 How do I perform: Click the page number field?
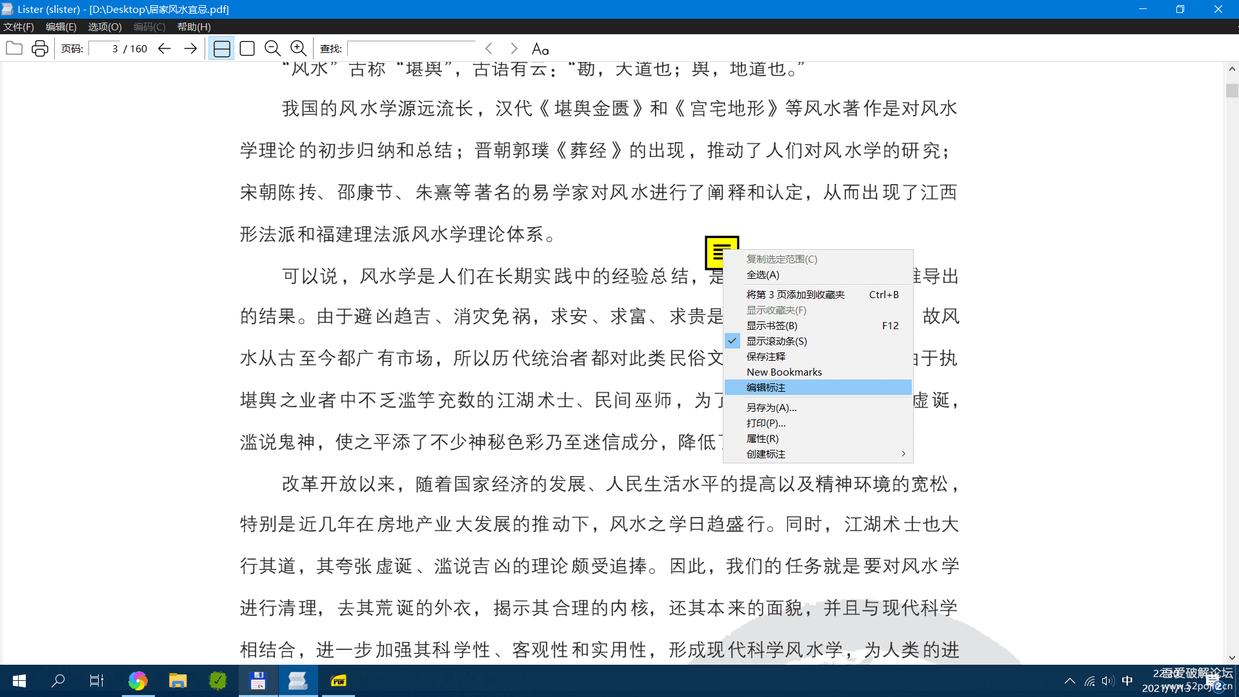point(105,48)
